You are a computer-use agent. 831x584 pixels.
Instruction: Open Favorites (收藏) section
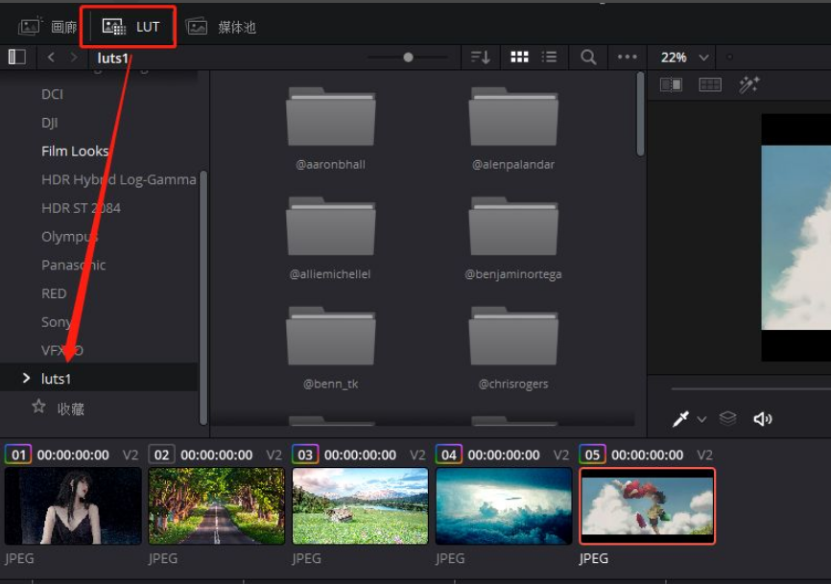coord(70,409)
